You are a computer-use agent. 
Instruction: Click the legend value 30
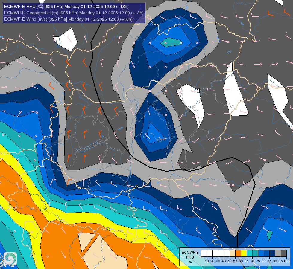pyautogui.click(x=218, y=261)
